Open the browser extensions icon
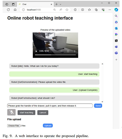This screenshot has height=139, width=122. tap(75, 10)
